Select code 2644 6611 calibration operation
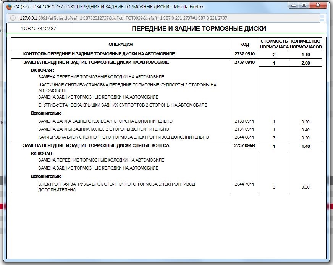 coord(244,137)
